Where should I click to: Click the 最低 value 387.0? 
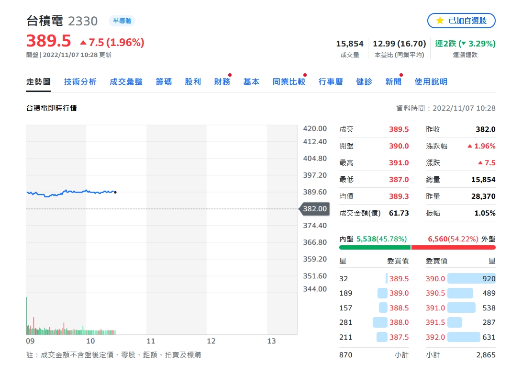399,180
